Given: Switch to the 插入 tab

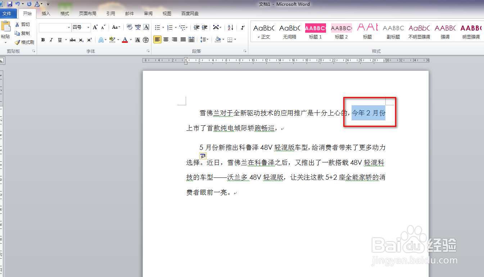Looking at the screenshot, I should [x=46, y=14].
